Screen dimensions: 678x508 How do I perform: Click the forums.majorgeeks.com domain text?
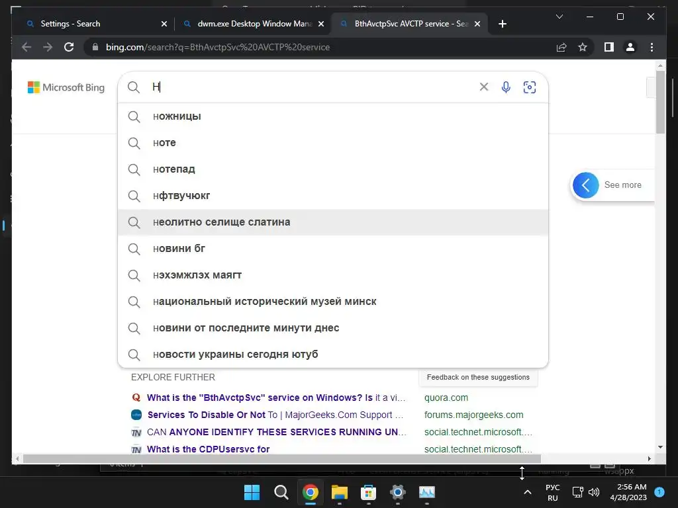[x=473, y=415]
